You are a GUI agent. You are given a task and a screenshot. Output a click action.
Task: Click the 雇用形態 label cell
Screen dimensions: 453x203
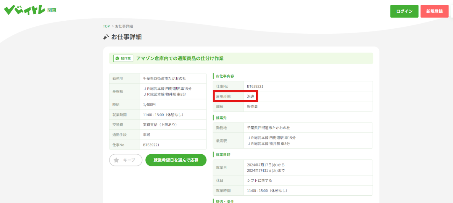point(228,96)
